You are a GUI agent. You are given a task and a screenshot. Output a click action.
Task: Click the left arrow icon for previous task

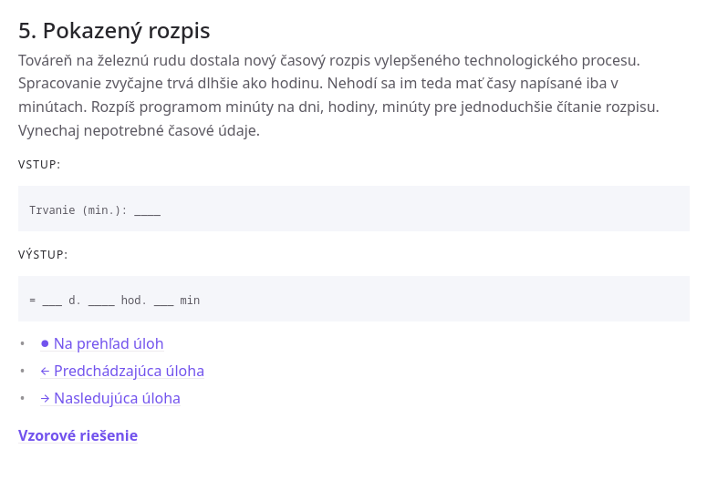(x=45, y=371)
